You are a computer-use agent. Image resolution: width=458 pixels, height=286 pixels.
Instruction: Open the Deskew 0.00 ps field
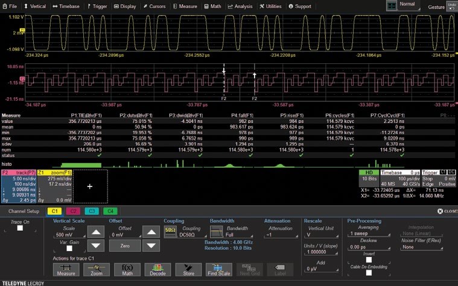[369, 247]
